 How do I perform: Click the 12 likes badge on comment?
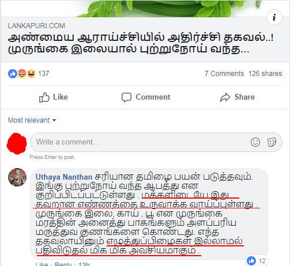coord(257,261)
